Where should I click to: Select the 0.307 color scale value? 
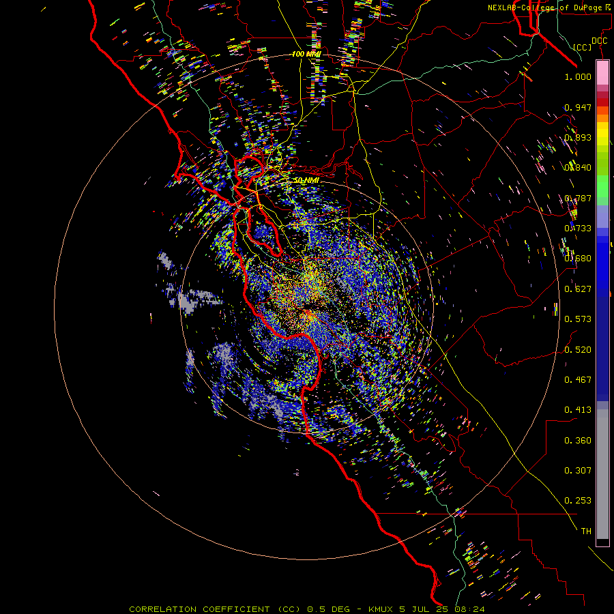coord(578,471)
